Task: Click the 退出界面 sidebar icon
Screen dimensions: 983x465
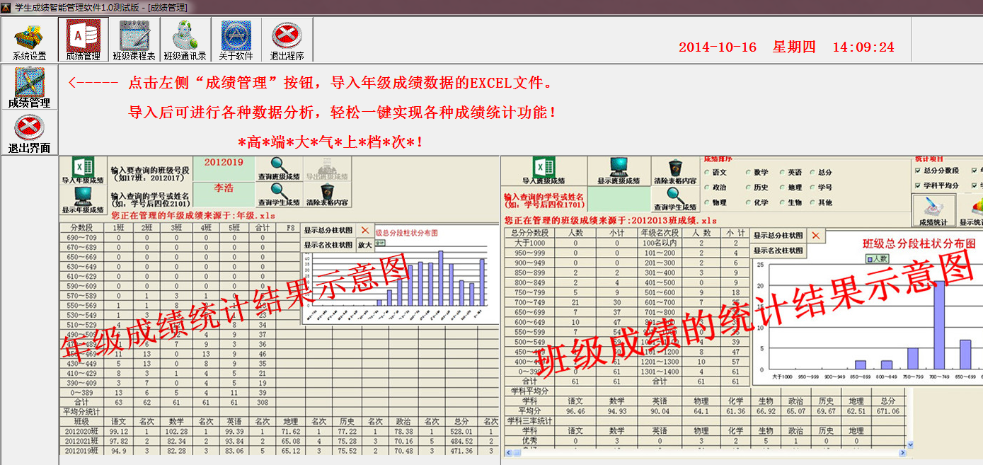Action: click(x=29, y=134)
